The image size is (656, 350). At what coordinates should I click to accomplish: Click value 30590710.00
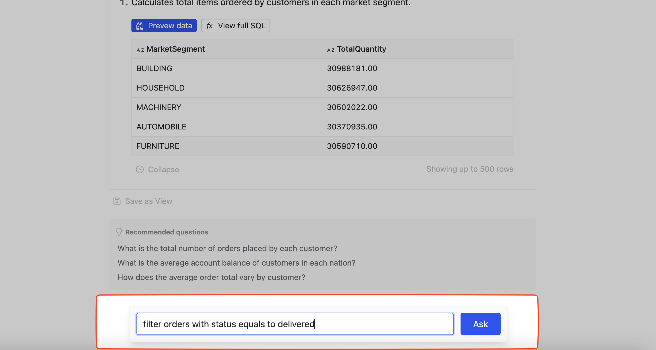[352, 146]
